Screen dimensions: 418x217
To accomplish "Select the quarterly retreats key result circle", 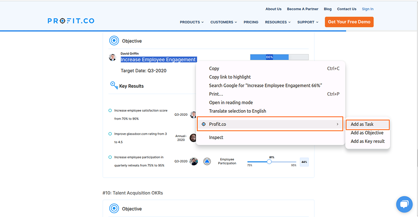I will point(110,158).
